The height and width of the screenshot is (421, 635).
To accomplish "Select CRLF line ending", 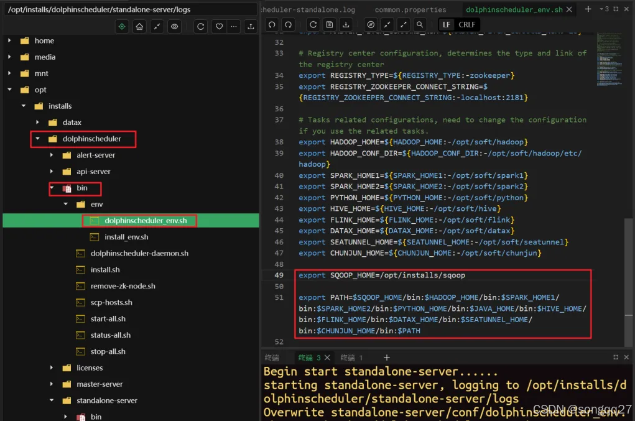I will [x=467, y=25].
